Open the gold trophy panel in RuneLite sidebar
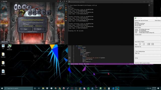The image size is (161, 90). [66, 12]
